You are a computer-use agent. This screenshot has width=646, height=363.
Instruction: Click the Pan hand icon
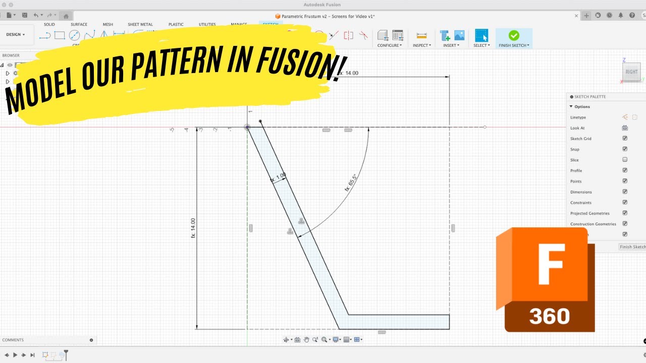click(306, 340)
